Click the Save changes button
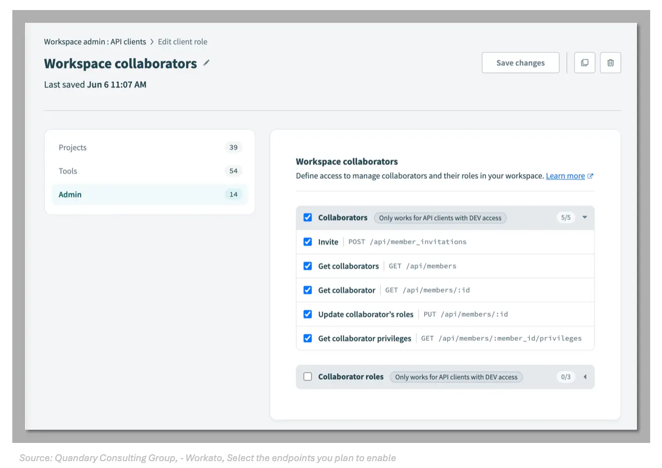Viewport: 662px width, 468px height. (x=520, y=62)
